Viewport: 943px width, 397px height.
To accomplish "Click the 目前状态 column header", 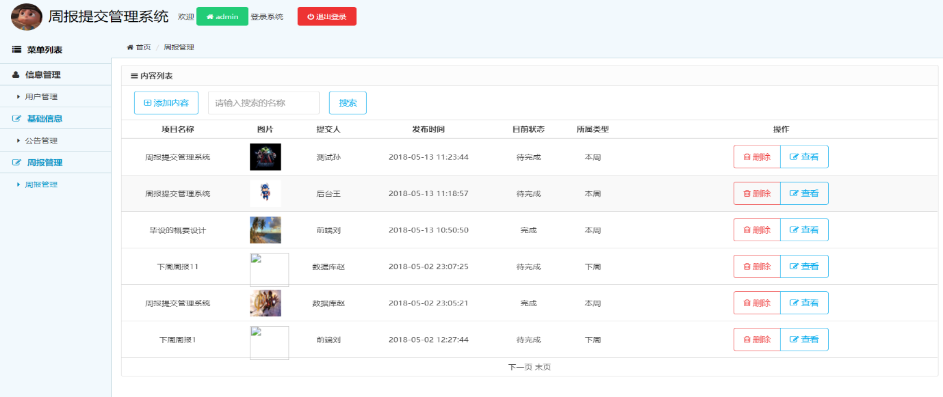I will coord(528,129).
